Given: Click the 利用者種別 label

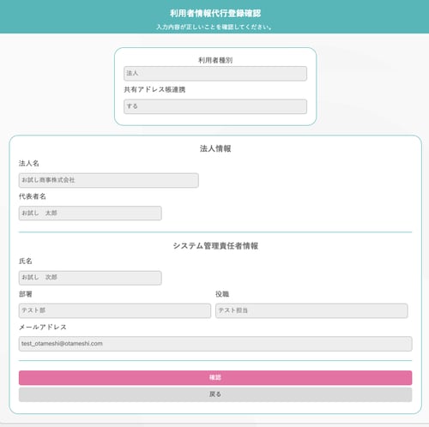Looking at the screenshot, I should 215,60.
